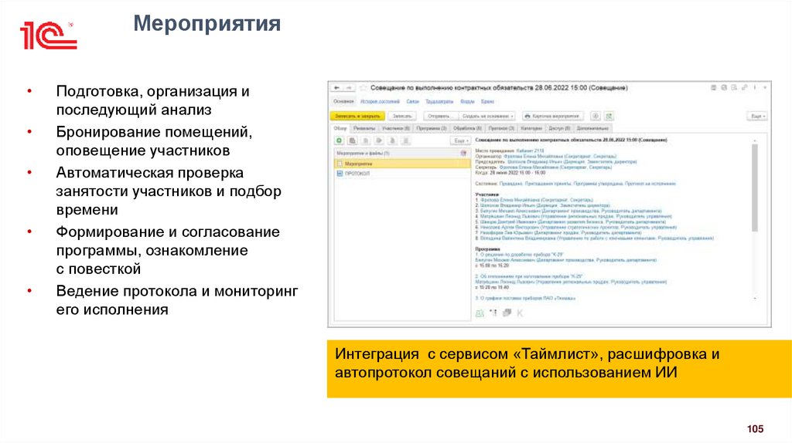Image resolution: width=792 pixels, height=443 pixels.
Task: Click the green add icon in the files toolbar
Action: click(340, 140)
